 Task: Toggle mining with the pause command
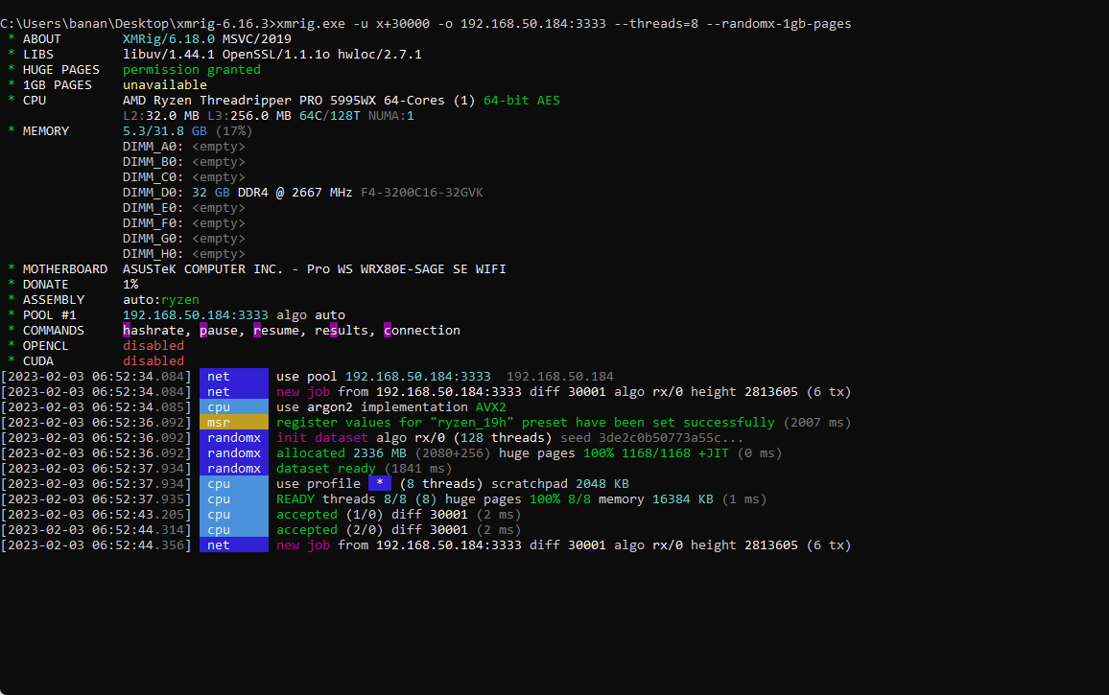coord(201,330)
